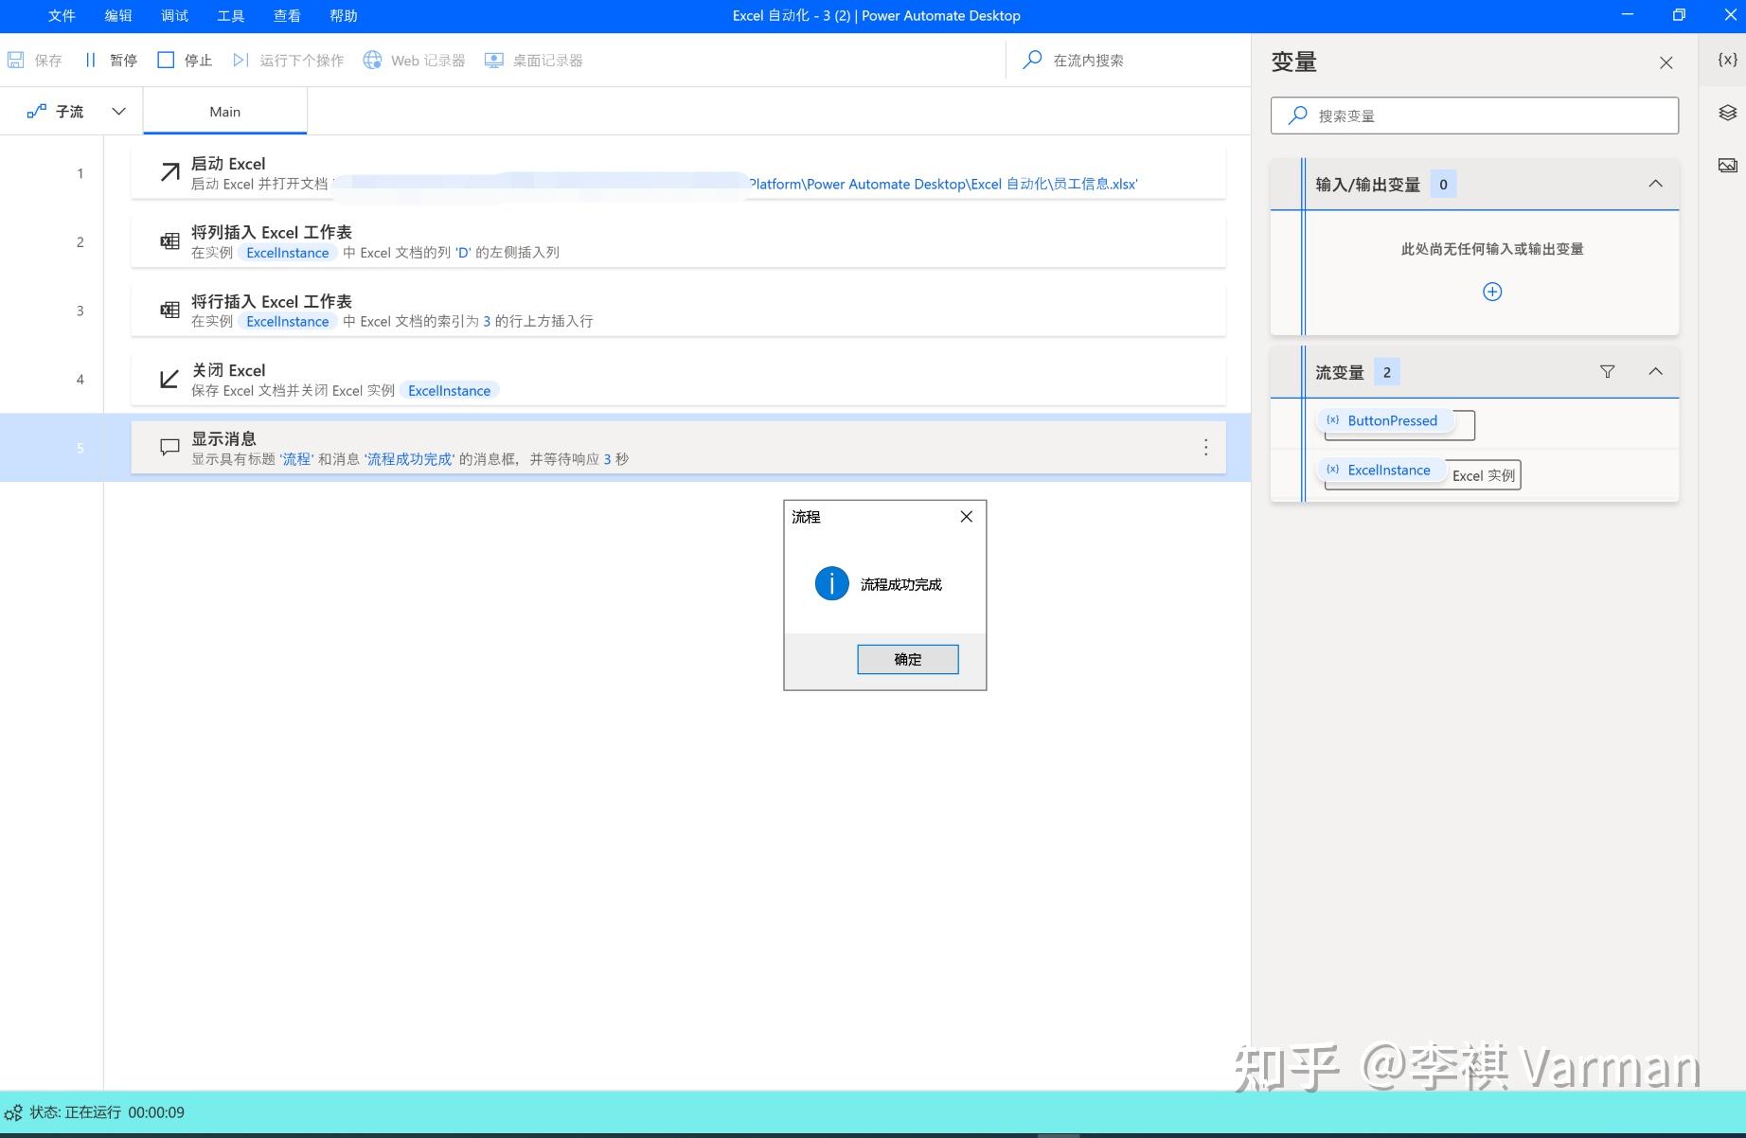Click the 搜索变量 search field

pos(1473,116)
